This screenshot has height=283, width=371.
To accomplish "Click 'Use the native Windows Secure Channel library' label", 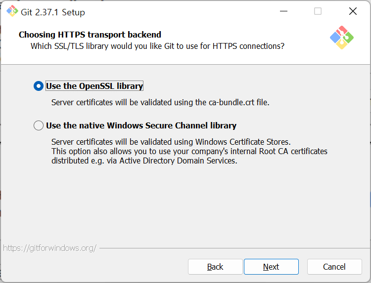I will (x=141, y=125).
